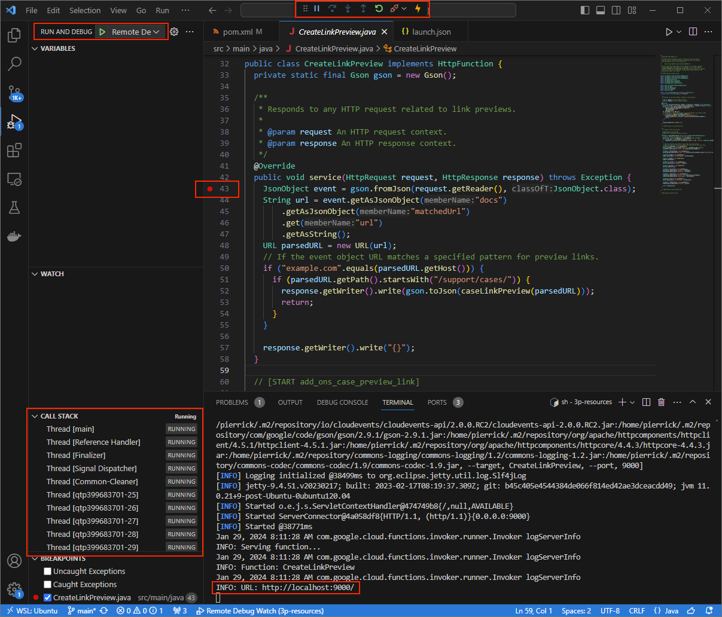Collapse the Call Stack section
Viewport: 722px width, 617px height.
pos(35,416)
